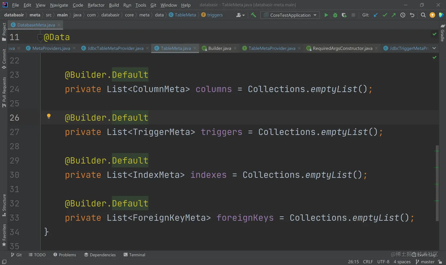The width and height of the screenshot is (446, 265).
Task: Click the UTF-8 encoding indicator
Action: (383, 262)
